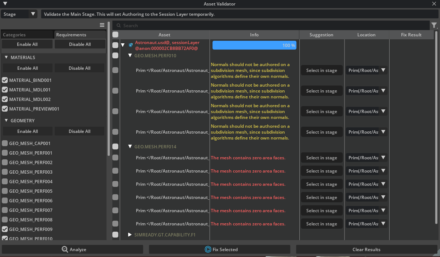Image resolution: width=440 pixels, height=257 pixels.
Task: Click the 100 % progress bar
Action: point(254,45)
